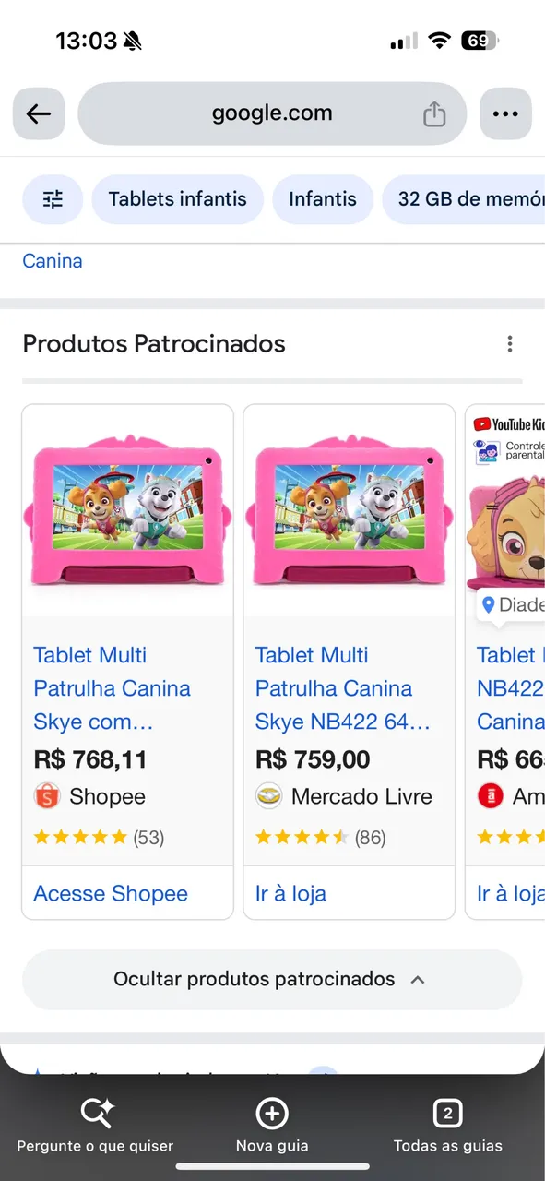
Task: Tap the share icon in address bar
Action: (434, 114)
